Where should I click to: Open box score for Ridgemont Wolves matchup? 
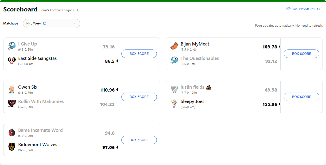[x=139, y=140]
